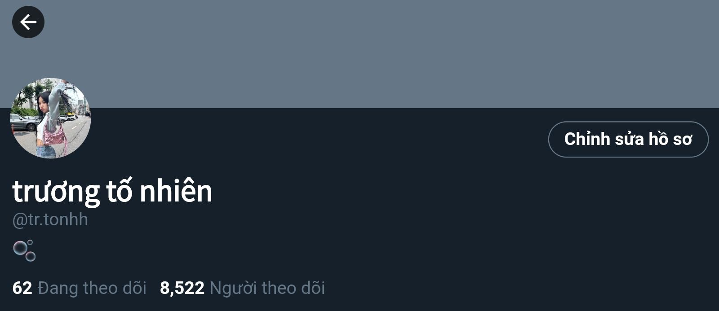Open the gray header banner image
Screen dimensions: 719x311
tap(359, 54)
